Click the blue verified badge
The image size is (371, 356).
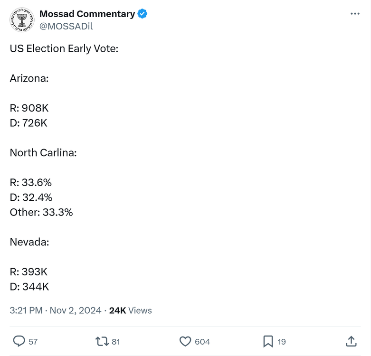[x=143, y=14]
